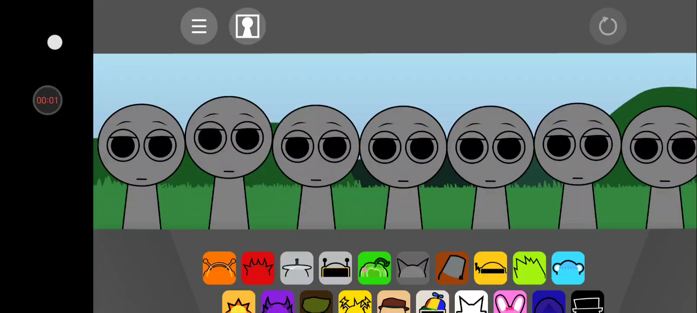This screenshot has height=313, width=697.
Task: Select the purple horned devil icon
Action: (x=277, y=302)
